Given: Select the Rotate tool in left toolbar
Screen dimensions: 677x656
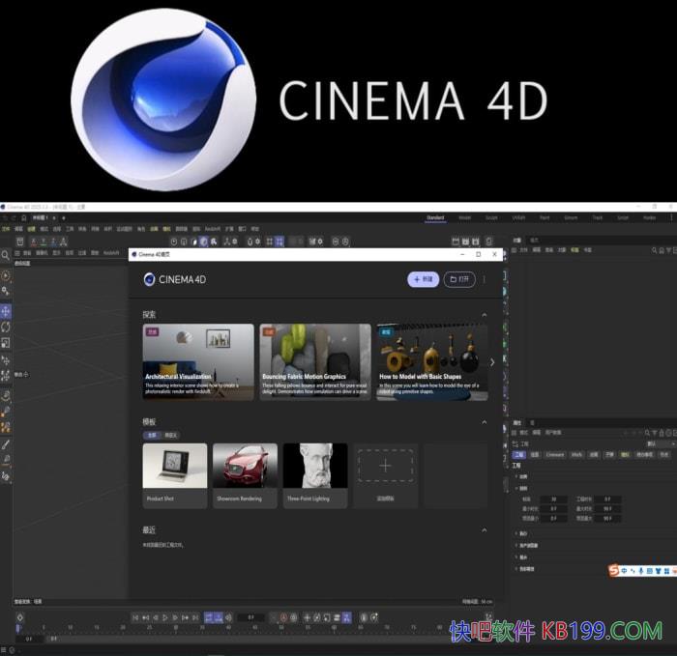Looking at the screenshot, I should coord(6,327).
